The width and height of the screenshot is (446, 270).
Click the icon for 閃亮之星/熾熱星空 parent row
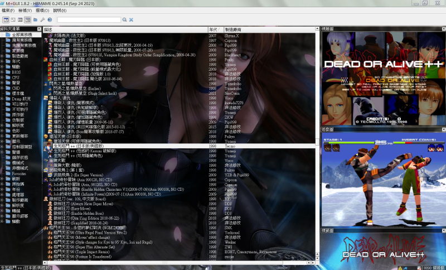(x=46, y=84)
